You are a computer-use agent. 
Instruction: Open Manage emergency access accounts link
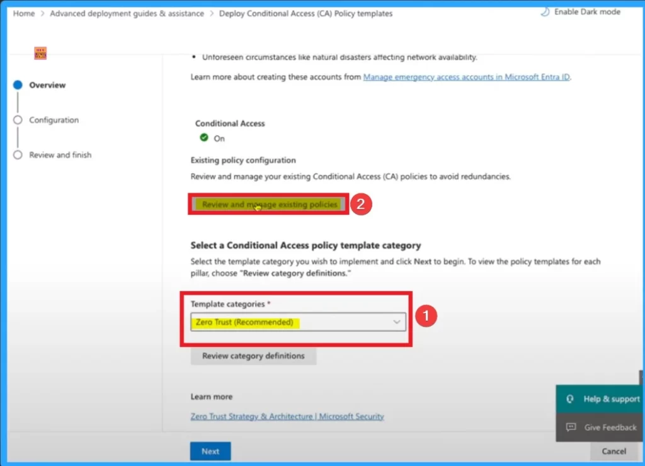[467, 77]
